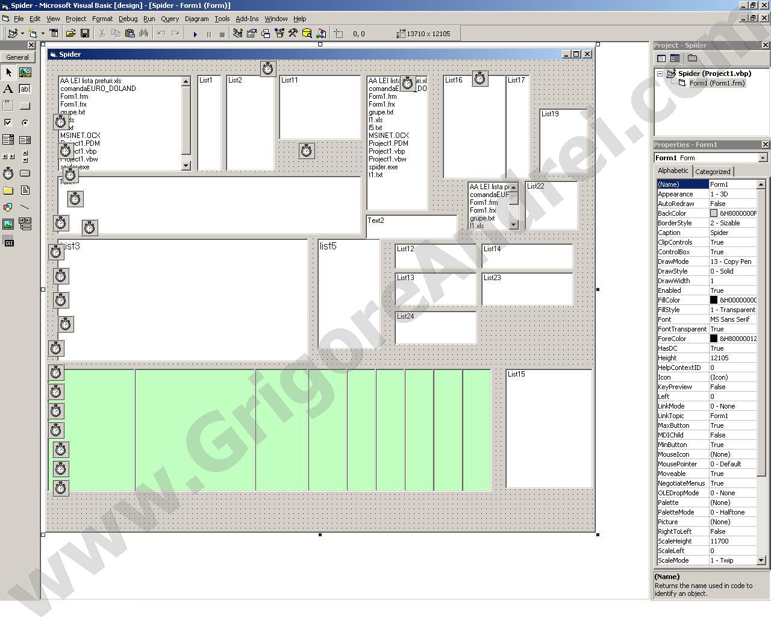Click the BackColor color swatch
This screenshot has width=771, height=617.
click(714, 213)
